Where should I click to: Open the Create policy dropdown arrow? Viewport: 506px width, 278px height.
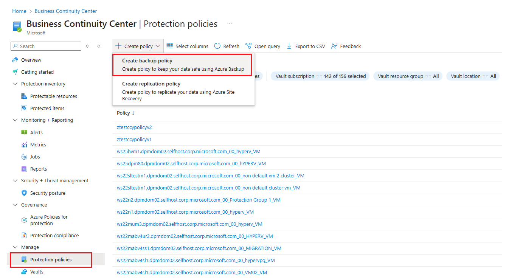point(158,46)
